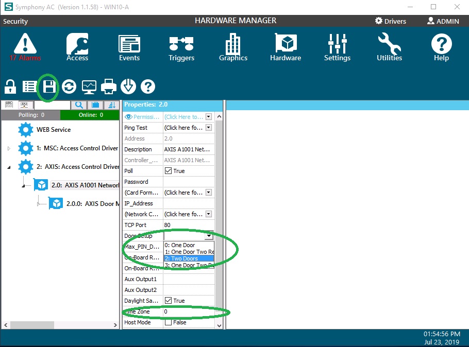This screenshot has width=469, height=347.
Task: Click the address view icon next to ABC
Action: pyautogui.click(x=24, y=105)
